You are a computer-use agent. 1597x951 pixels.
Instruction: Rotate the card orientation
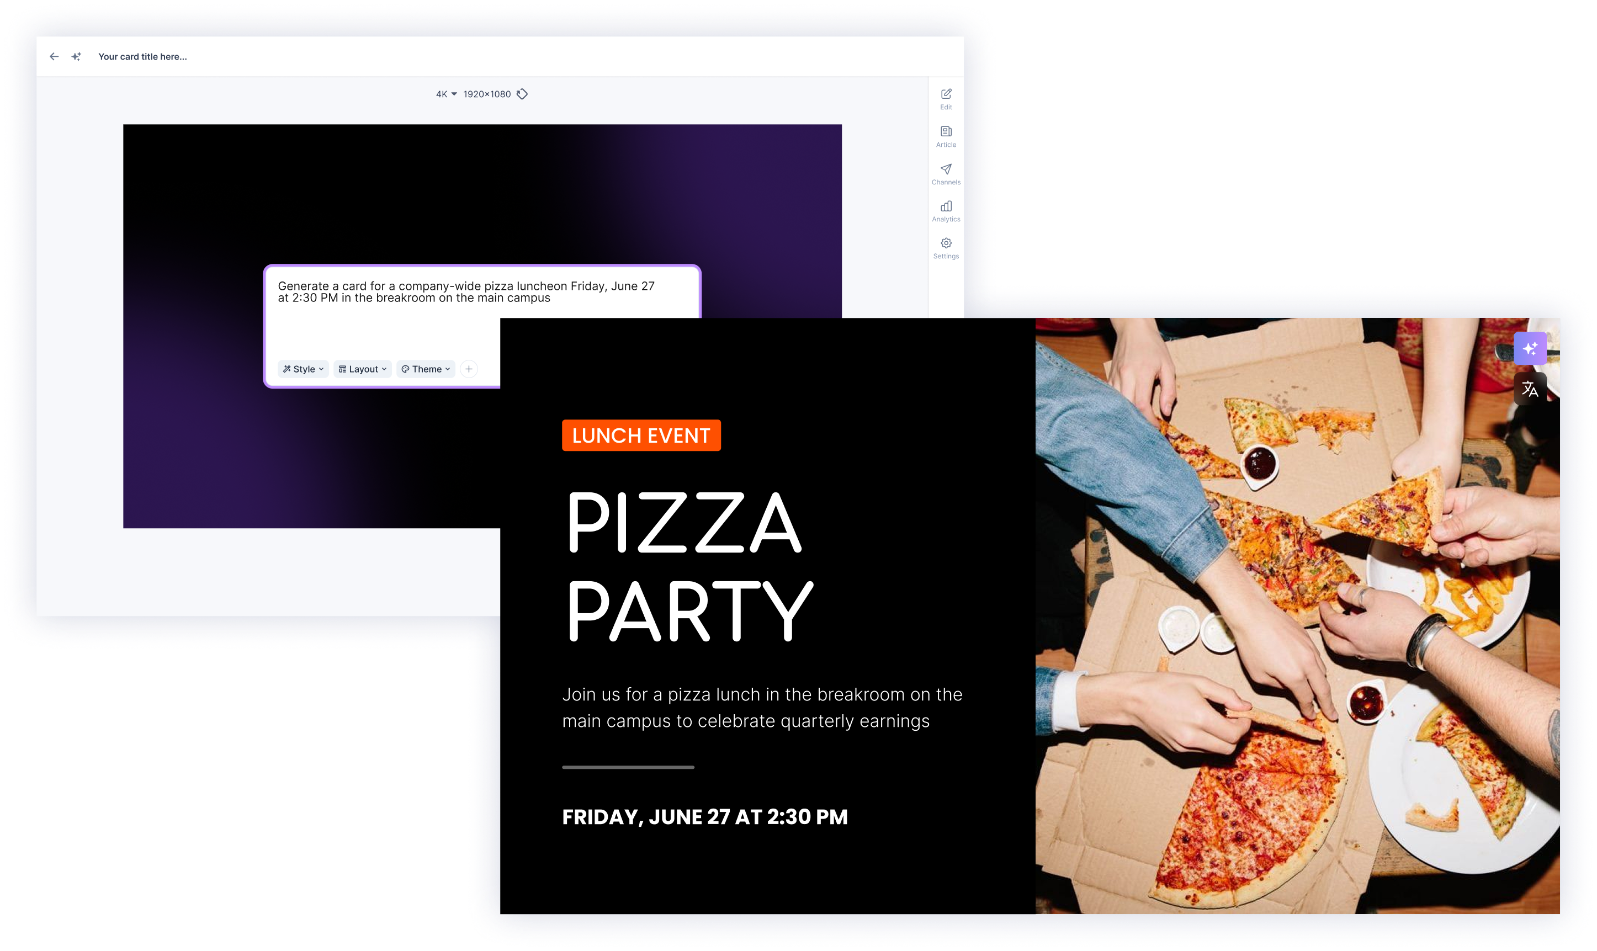pyautogui.click(x=522, y=94)
